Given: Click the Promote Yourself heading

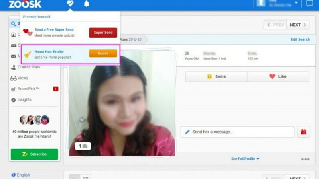Looking at the screenshot, I should point(37,17).
